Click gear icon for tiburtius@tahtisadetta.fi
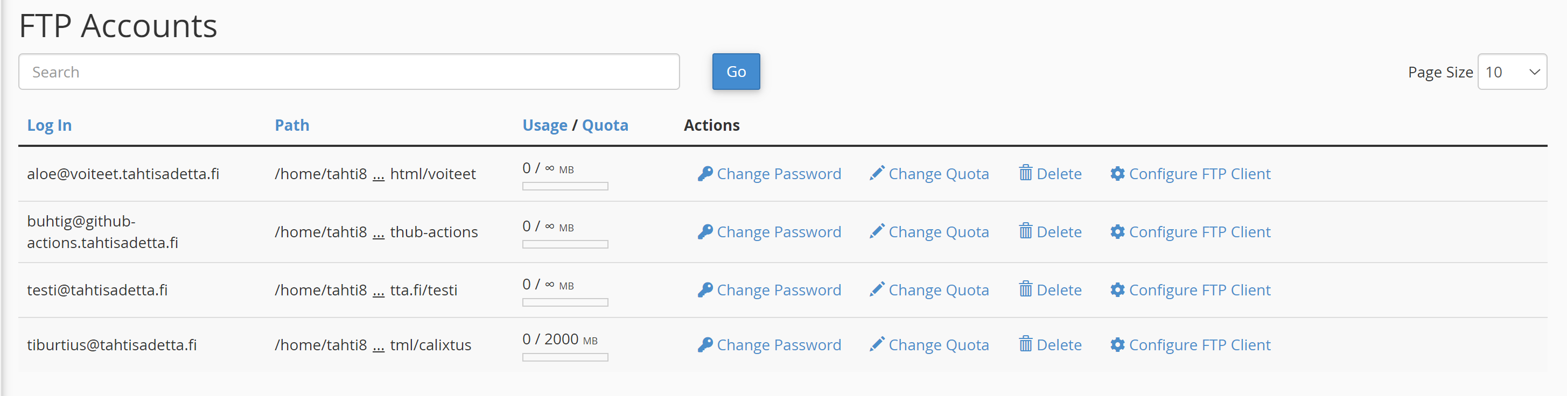Image resolution: width=1567 pixels, height=396 pixels. coord(1117,344)
